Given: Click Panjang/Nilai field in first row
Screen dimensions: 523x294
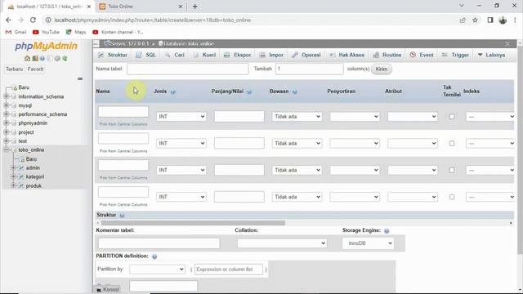Looking at the screenshot, I should (x=239, y=116).
